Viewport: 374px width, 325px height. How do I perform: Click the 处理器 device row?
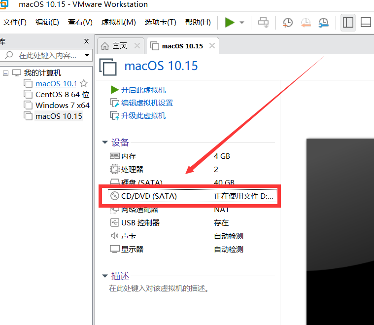pyautogui.click(x=192, y=169)
